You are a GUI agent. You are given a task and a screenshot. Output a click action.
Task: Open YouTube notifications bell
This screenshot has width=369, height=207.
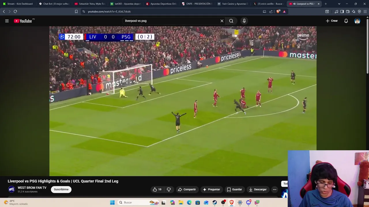(346, 21)
